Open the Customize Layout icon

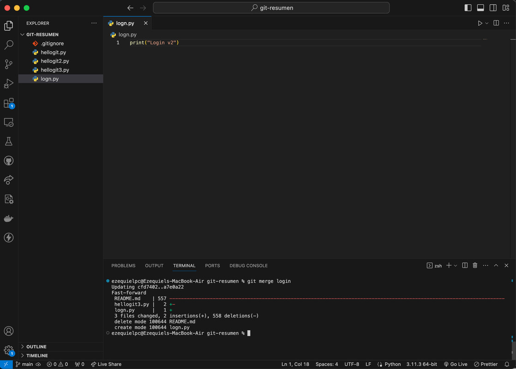coord(506,8)
